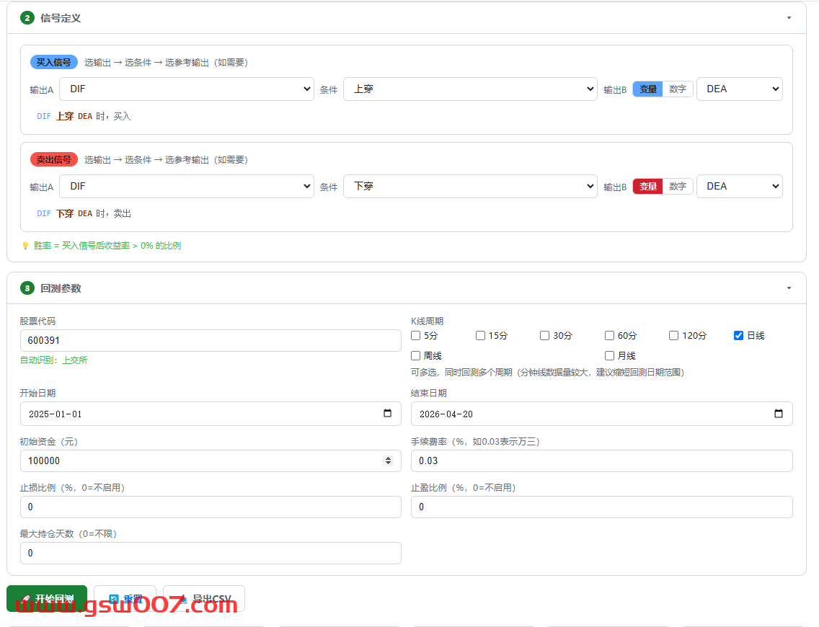Click the pencil icon on 开始回测 button

pos(25,598)
